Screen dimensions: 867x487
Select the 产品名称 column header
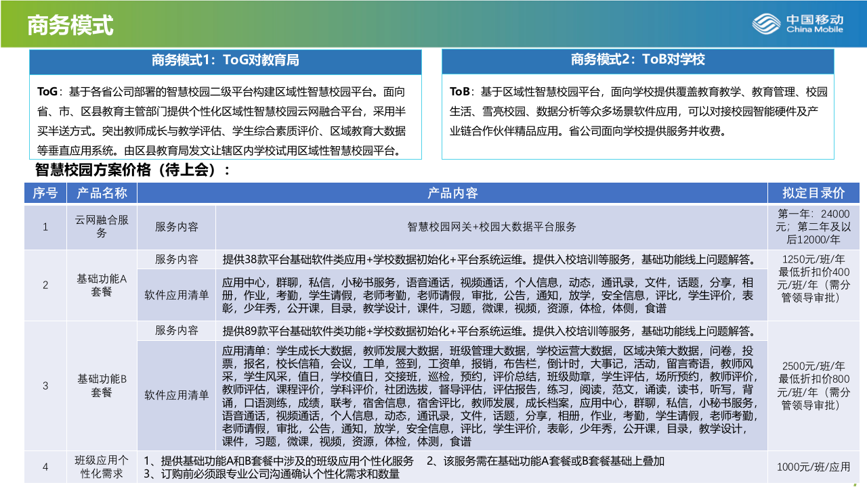click(x=102, y=192)
